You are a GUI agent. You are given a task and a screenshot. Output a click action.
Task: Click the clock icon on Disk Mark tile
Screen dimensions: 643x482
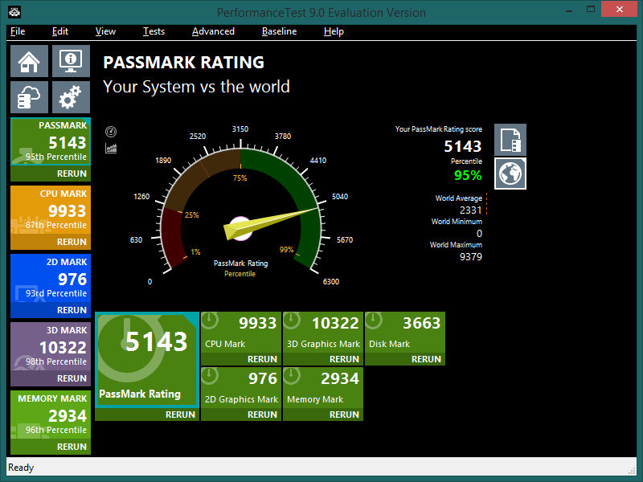point(374,321)
